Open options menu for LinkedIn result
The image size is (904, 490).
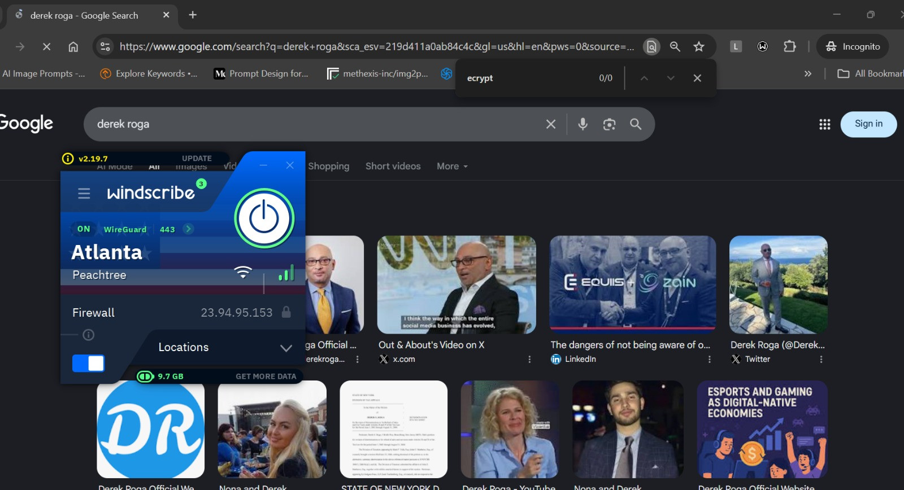click(710, 359)
